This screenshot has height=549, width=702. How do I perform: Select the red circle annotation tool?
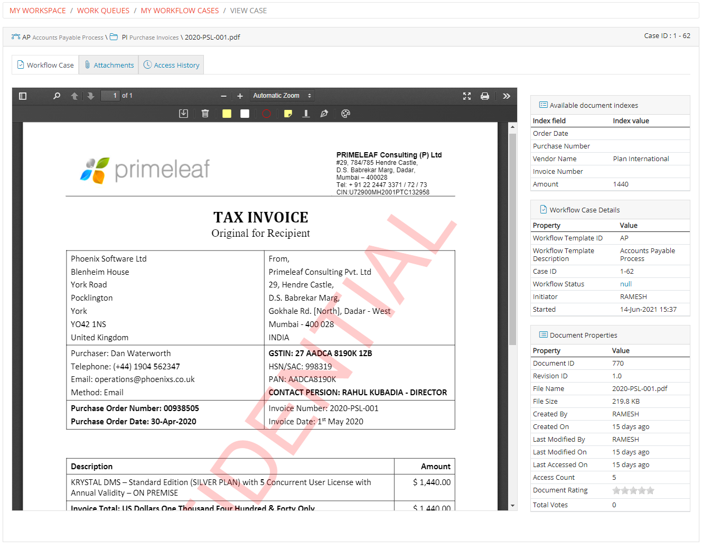point(266,114)
